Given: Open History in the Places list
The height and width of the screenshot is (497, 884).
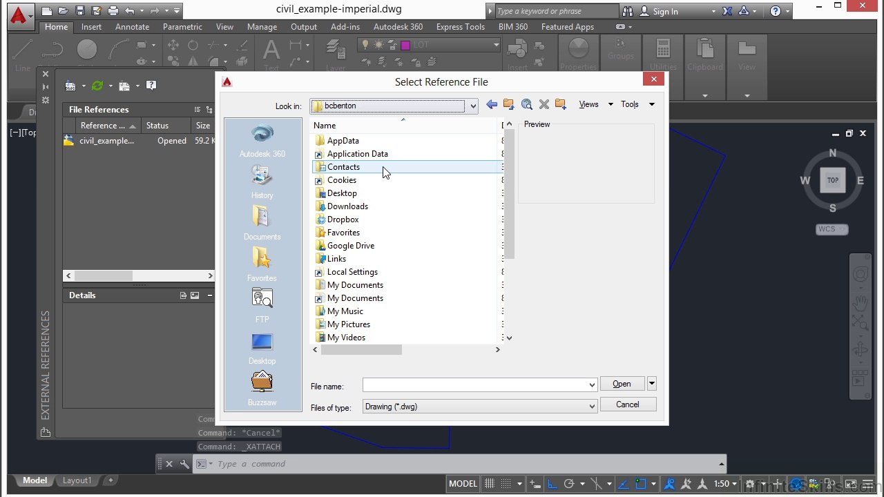Looking at the screenshot, I should click(x=262, y=182).
